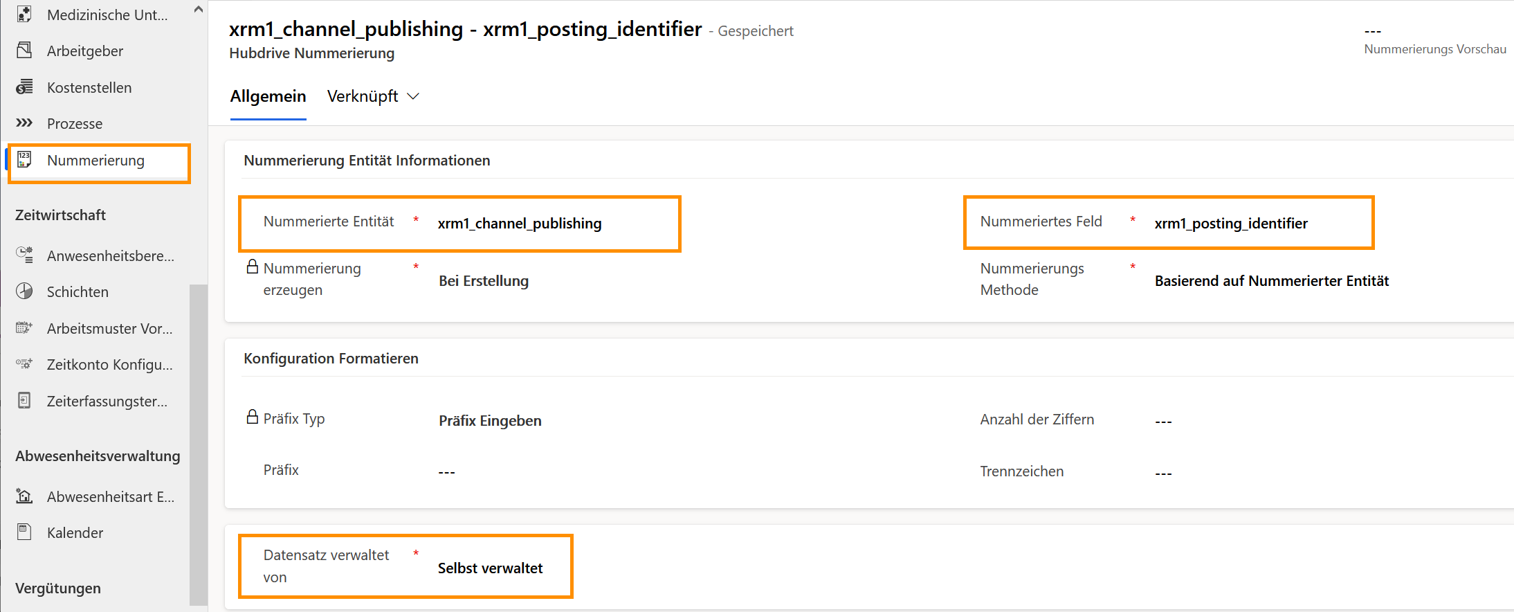Switch to the Allgemein tab

point(268,96)
